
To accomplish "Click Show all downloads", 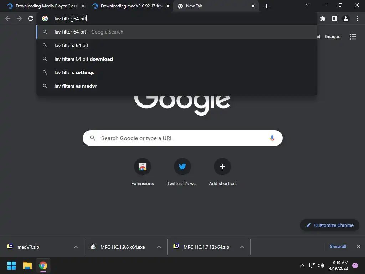I will pyautogui.click(x=338, y=247).
